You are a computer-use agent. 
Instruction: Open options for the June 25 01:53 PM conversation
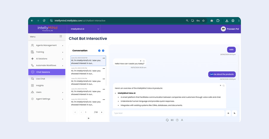(x=104, y=89)
